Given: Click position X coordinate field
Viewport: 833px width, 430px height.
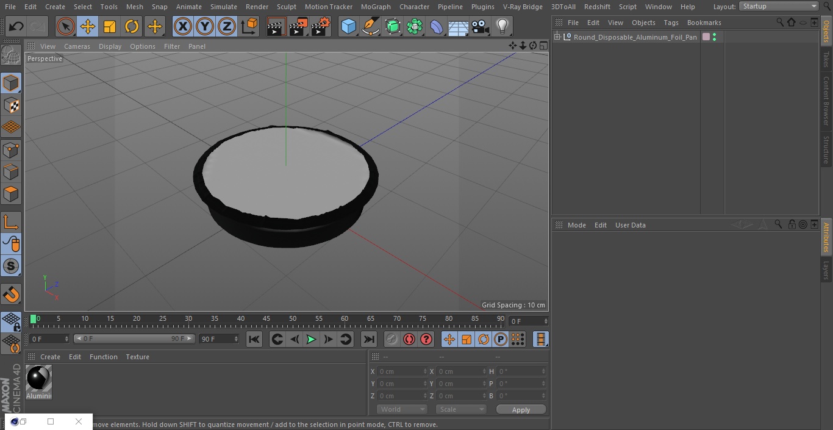Looking at the screenshot, I should pyautogui.click(x=401, y=371).
